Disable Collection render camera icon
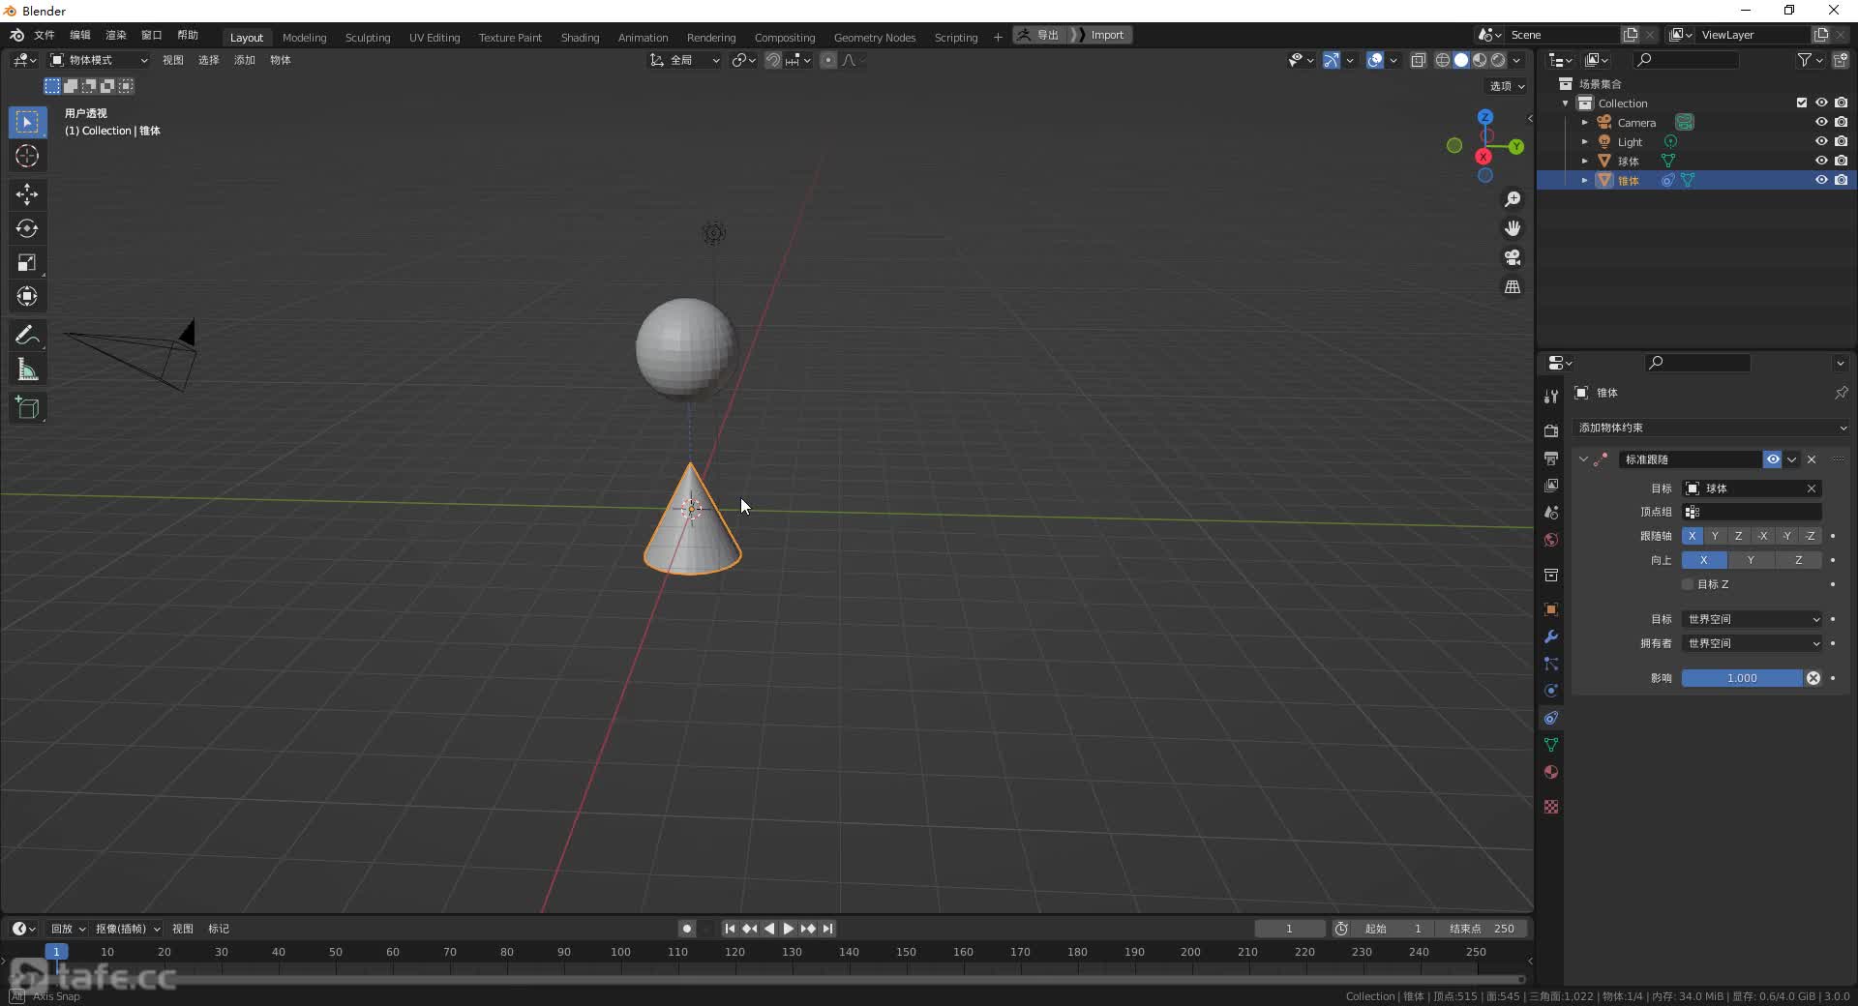Image resolution: width=1858 pixels, height=1006 pixels. [x=1841, y=103]
